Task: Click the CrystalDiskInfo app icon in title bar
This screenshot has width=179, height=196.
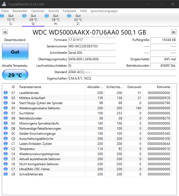Action: coord(4,4)
